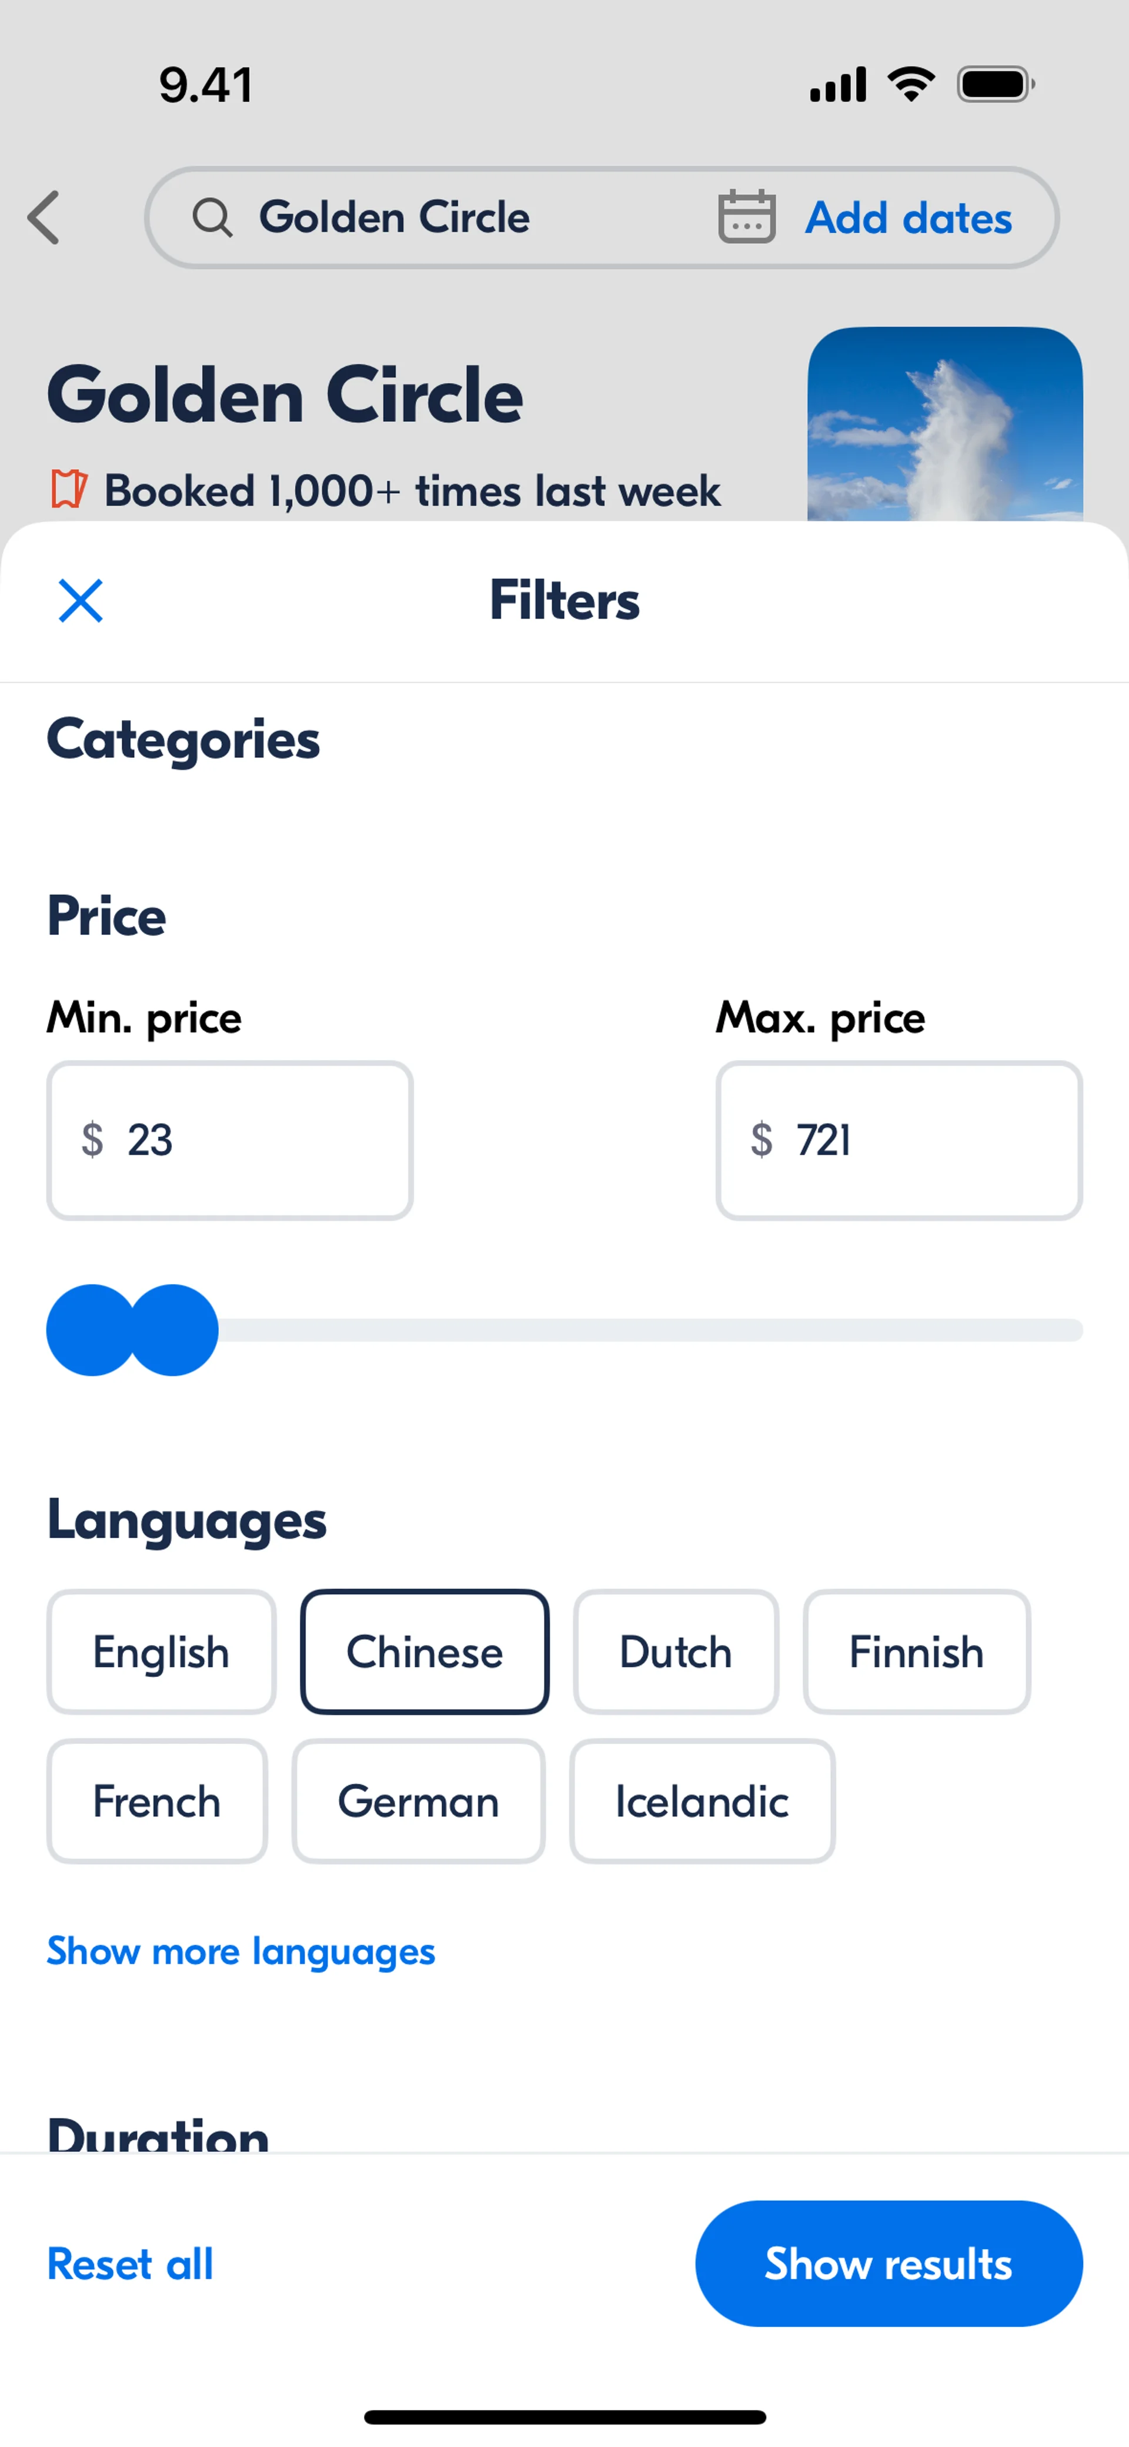Focus the Min. price input field
The height and width of the screenshot is (2447, 1129).
point(230,1140)
